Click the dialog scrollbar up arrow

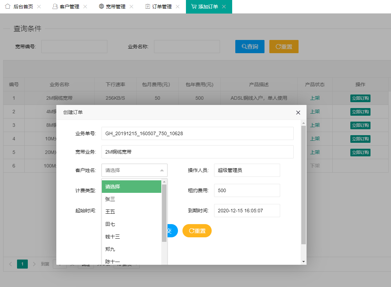tap(303, 123)
